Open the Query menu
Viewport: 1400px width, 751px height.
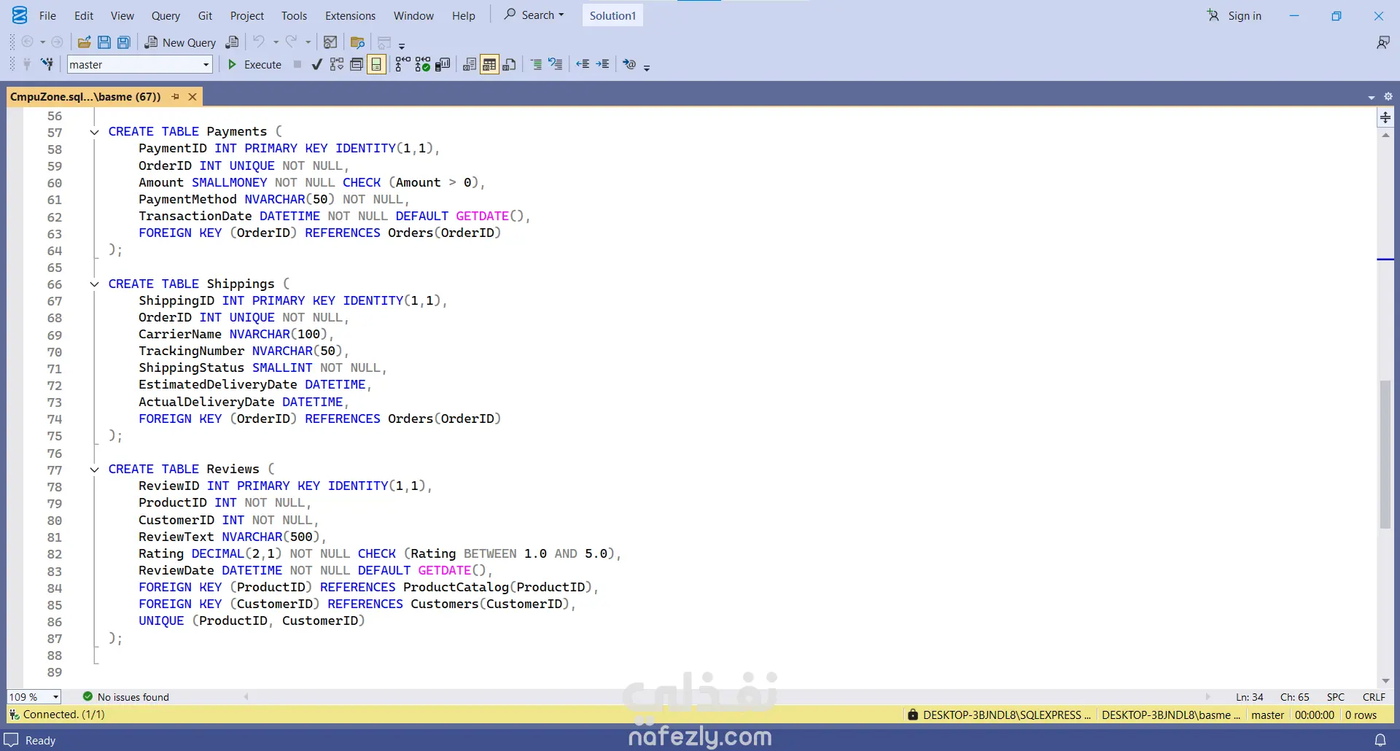pos(166,15)
